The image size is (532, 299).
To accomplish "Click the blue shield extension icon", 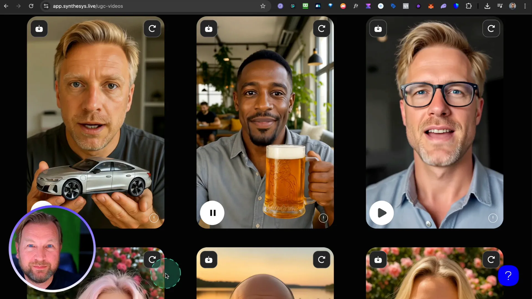I will pos(456,6).
